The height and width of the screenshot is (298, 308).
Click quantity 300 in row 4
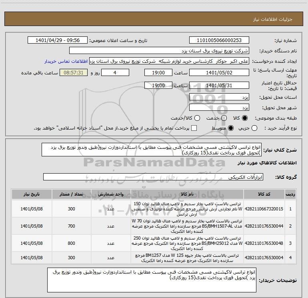[72, 258]
